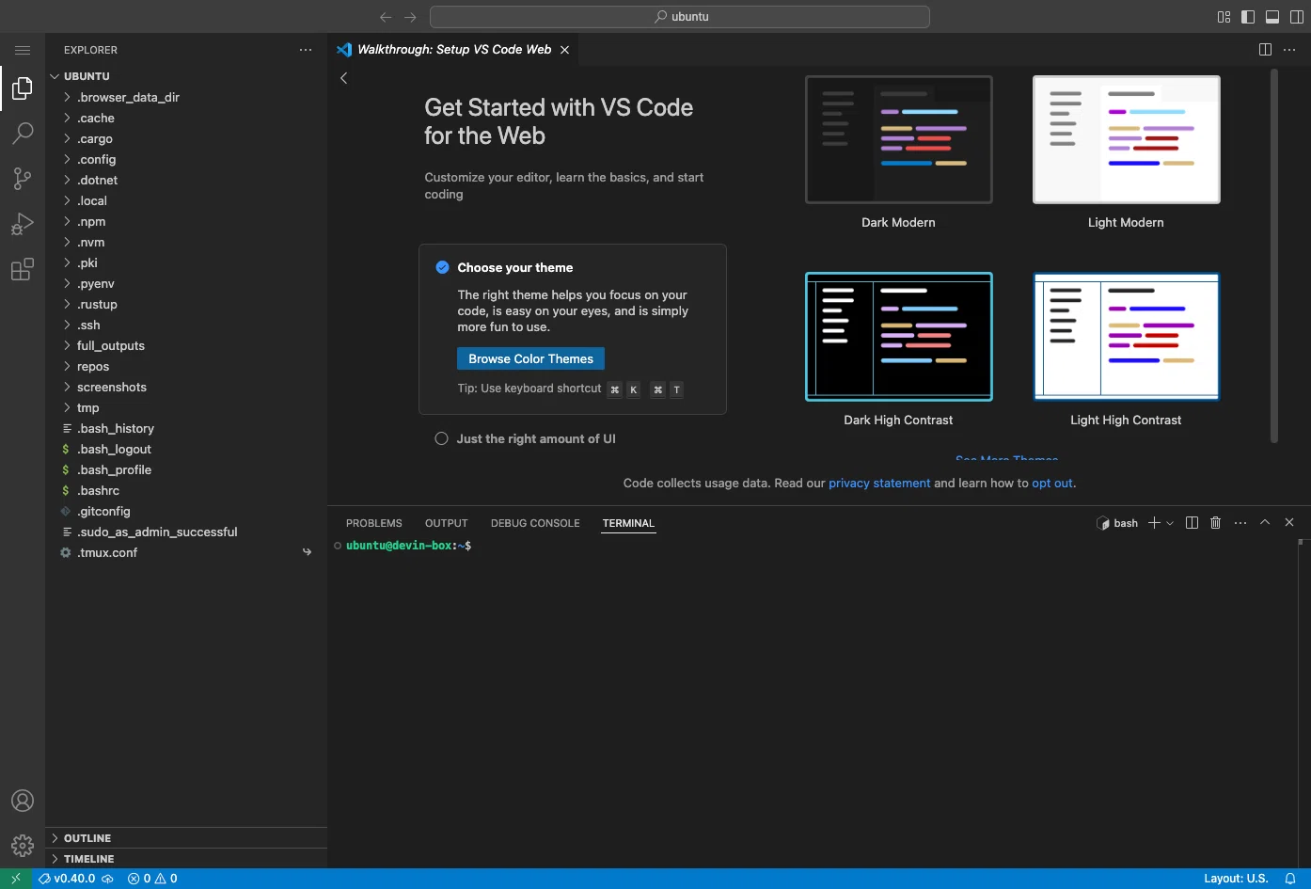Click the ubuntu command center search box
Viewport: 1311px width, 889px height.
[680, 17]
